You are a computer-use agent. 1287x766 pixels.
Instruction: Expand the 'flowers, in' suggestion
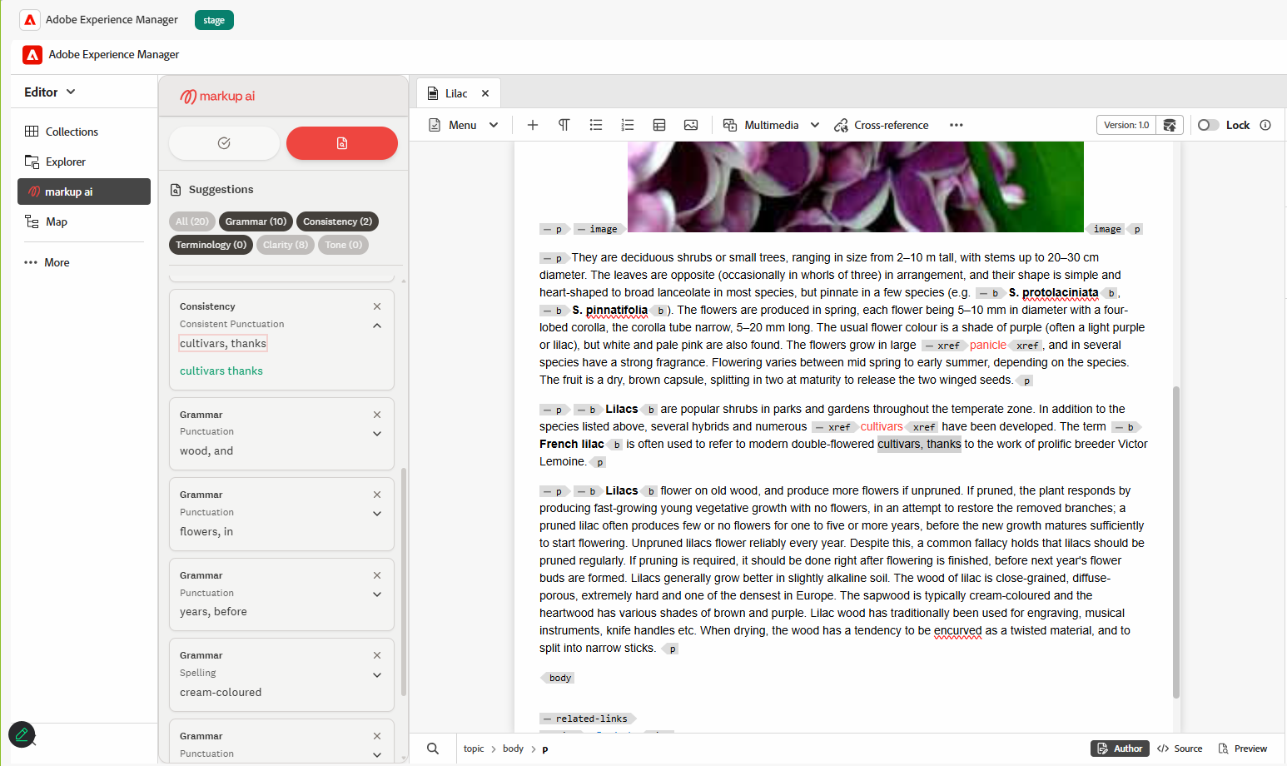(x=377, y=514)
